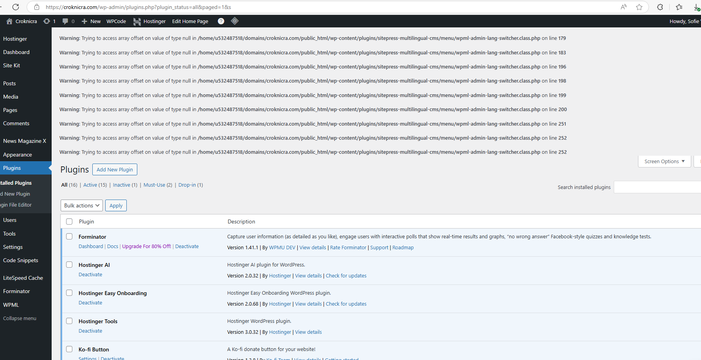The width and height of the screenshot is (701, 360).
Task: Filter plugins by Active (15)
Action: click(x=95, y=185)
